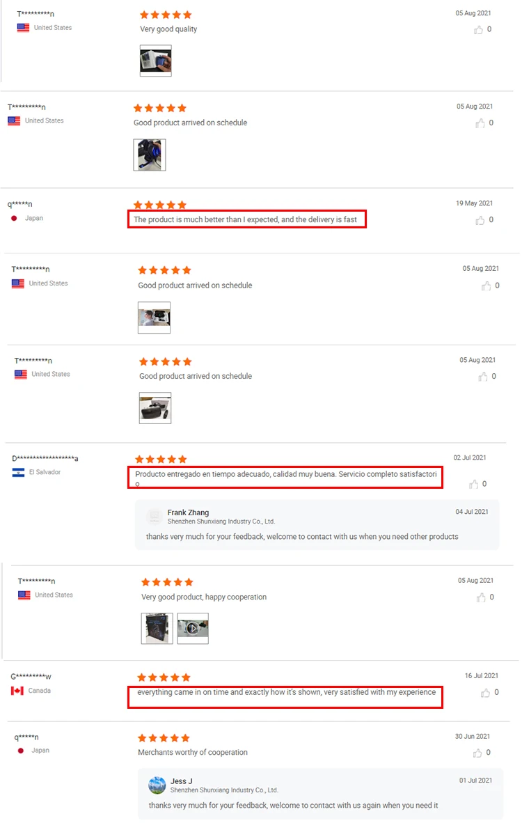Click Frank Zhang seller name
This screenshot has height=823, width=522.
pyautogui.click(x=189, y=512)
